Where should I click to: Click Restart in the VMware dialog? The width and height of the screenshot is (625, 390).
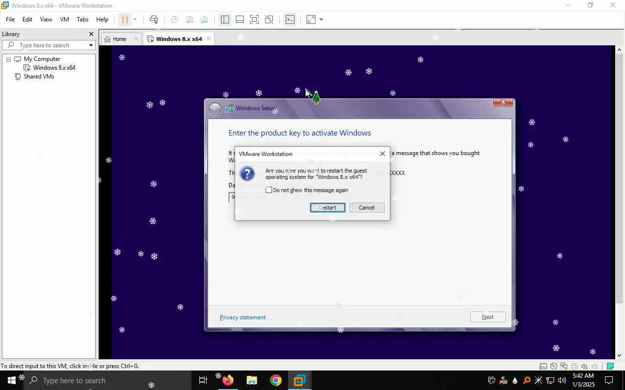tap(328, 208)
